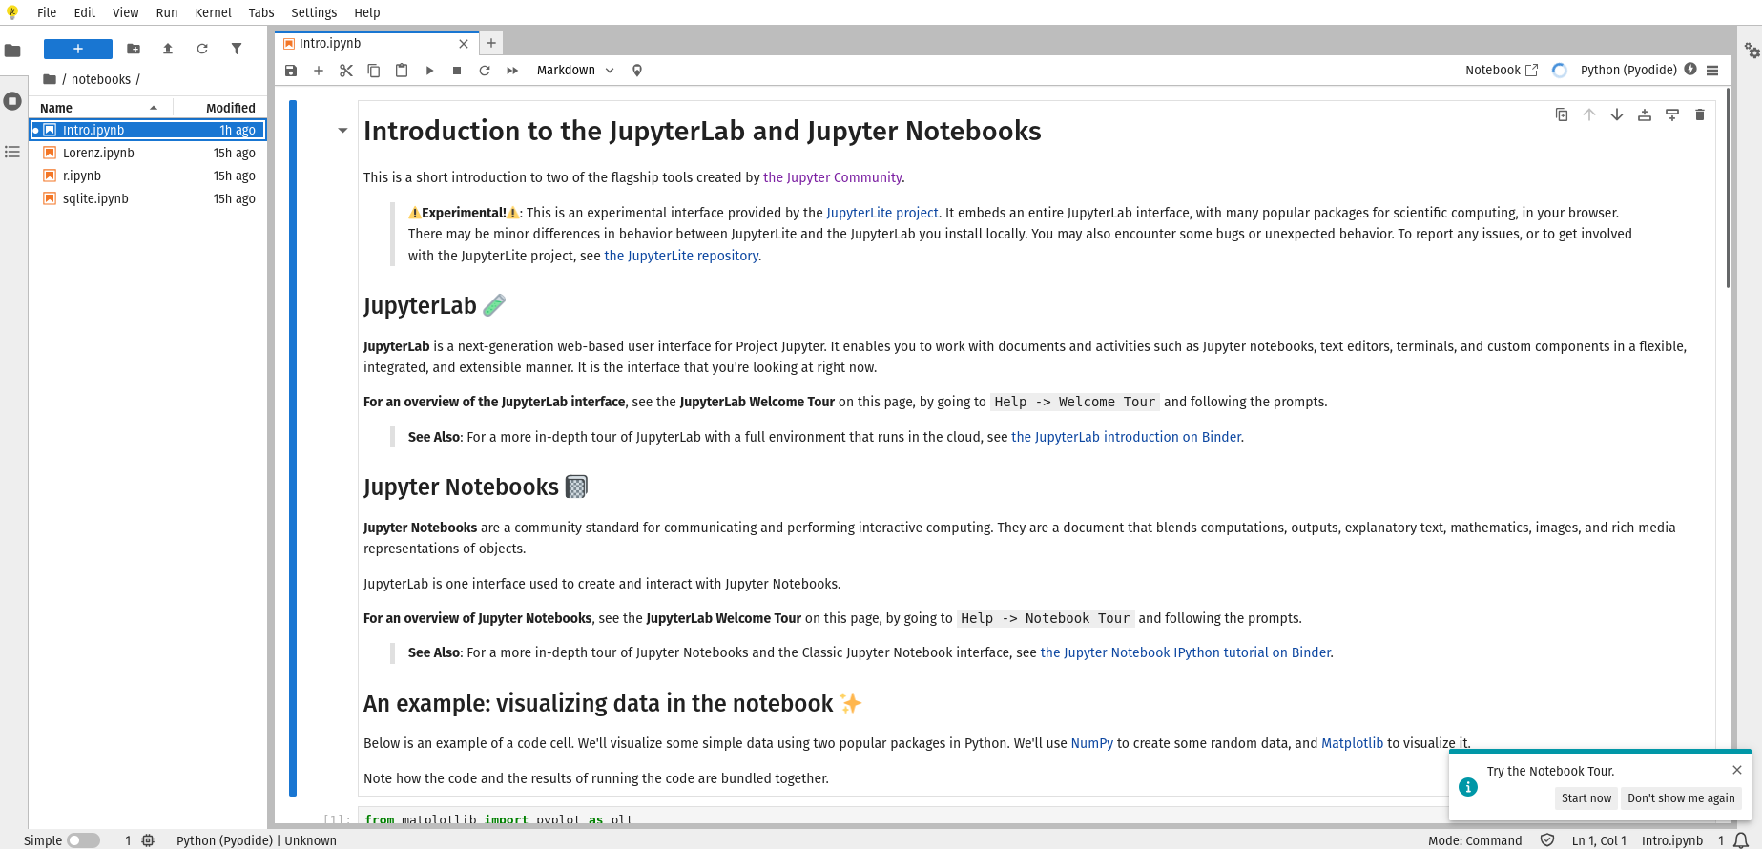Viewport: 1762px width, 849px height.
Task: Open the Markdown cell type dropdown
Action: [x=575, y=71]
